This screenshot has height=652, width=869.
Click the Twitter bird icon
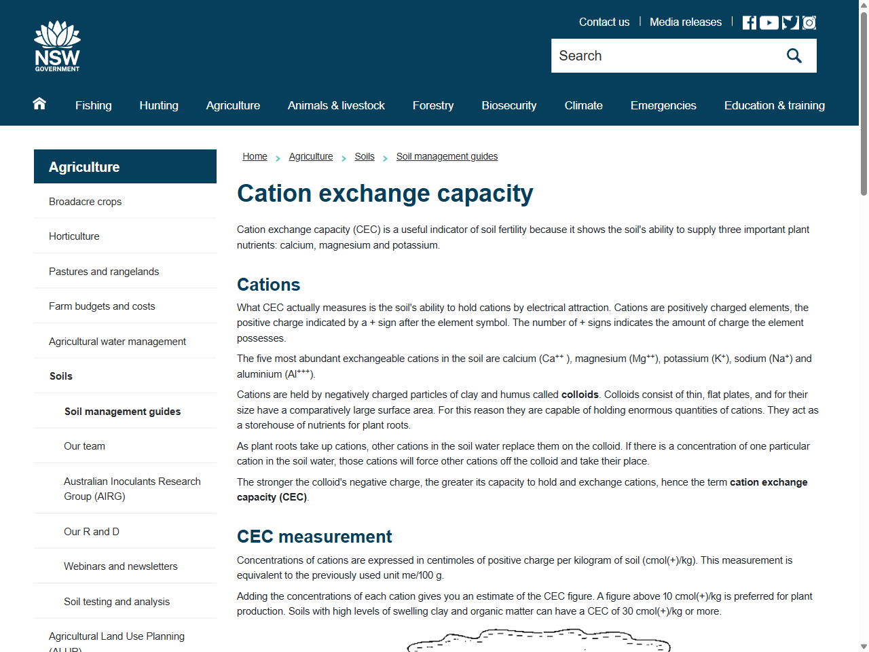789,22
